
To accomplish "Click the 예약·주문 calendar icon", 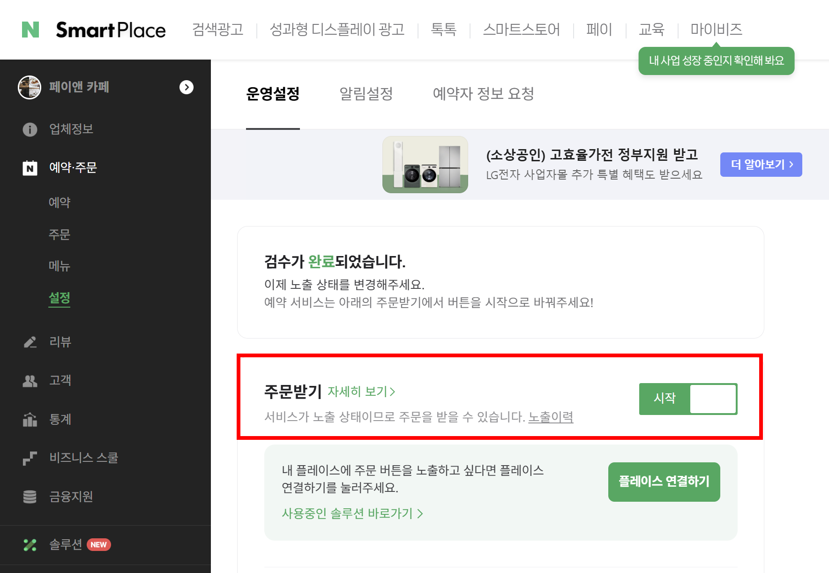I will tap(30, 167).
